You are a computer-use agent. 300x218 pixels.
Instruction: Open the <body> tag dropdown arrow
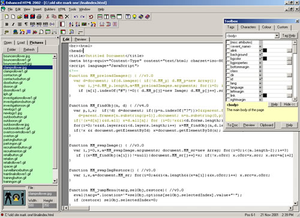(x=277, y=36)
